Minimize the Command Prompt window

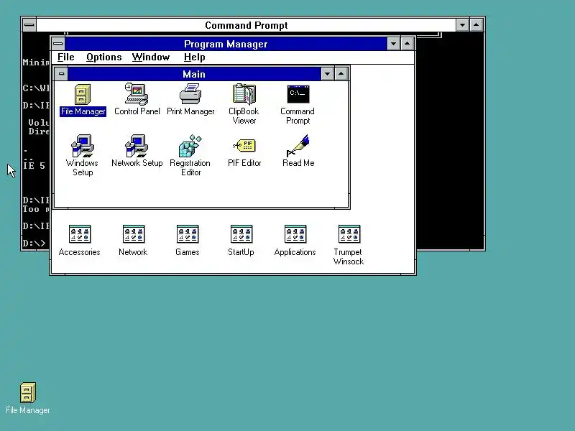coord(462,25)
